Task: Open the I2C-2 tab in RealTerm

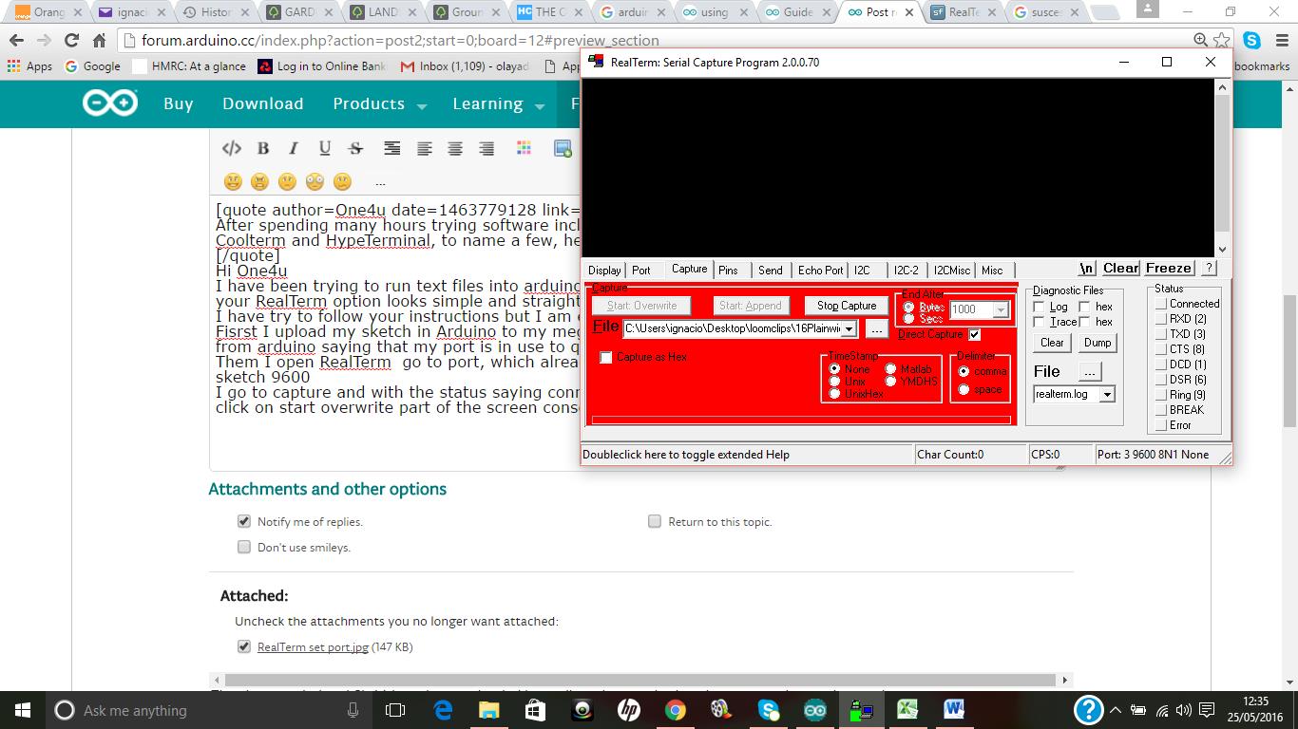Action: click(x=907, y=271)
